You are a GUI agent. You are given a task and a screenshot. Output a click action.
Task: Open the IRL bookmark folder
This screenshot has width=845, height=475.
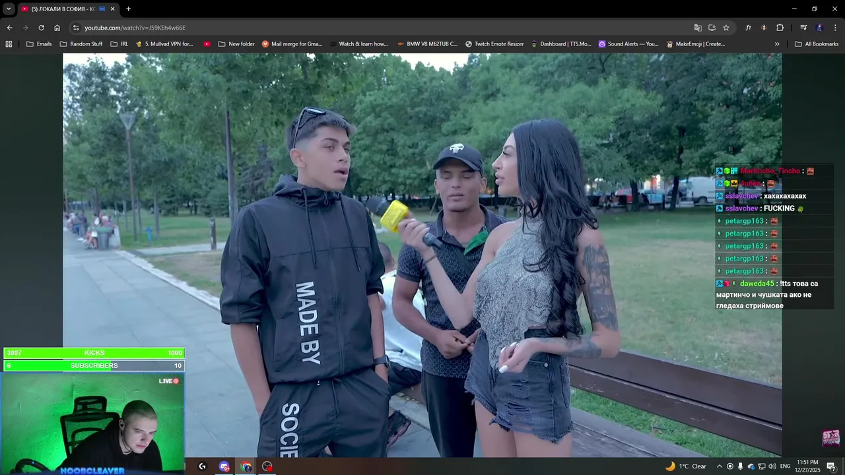click(119, 44)
